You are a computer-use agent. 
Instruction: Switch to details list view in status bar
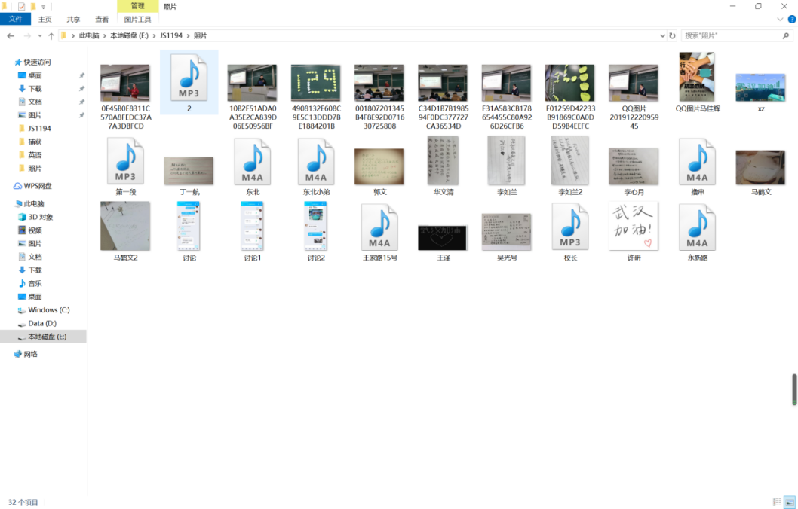click(x=777, y=501)
